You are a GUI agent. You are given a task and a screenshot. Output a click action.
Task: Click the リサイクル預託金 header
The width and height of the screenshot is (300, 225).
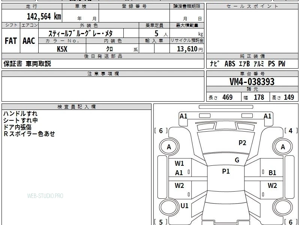click(x=187, y=40)
